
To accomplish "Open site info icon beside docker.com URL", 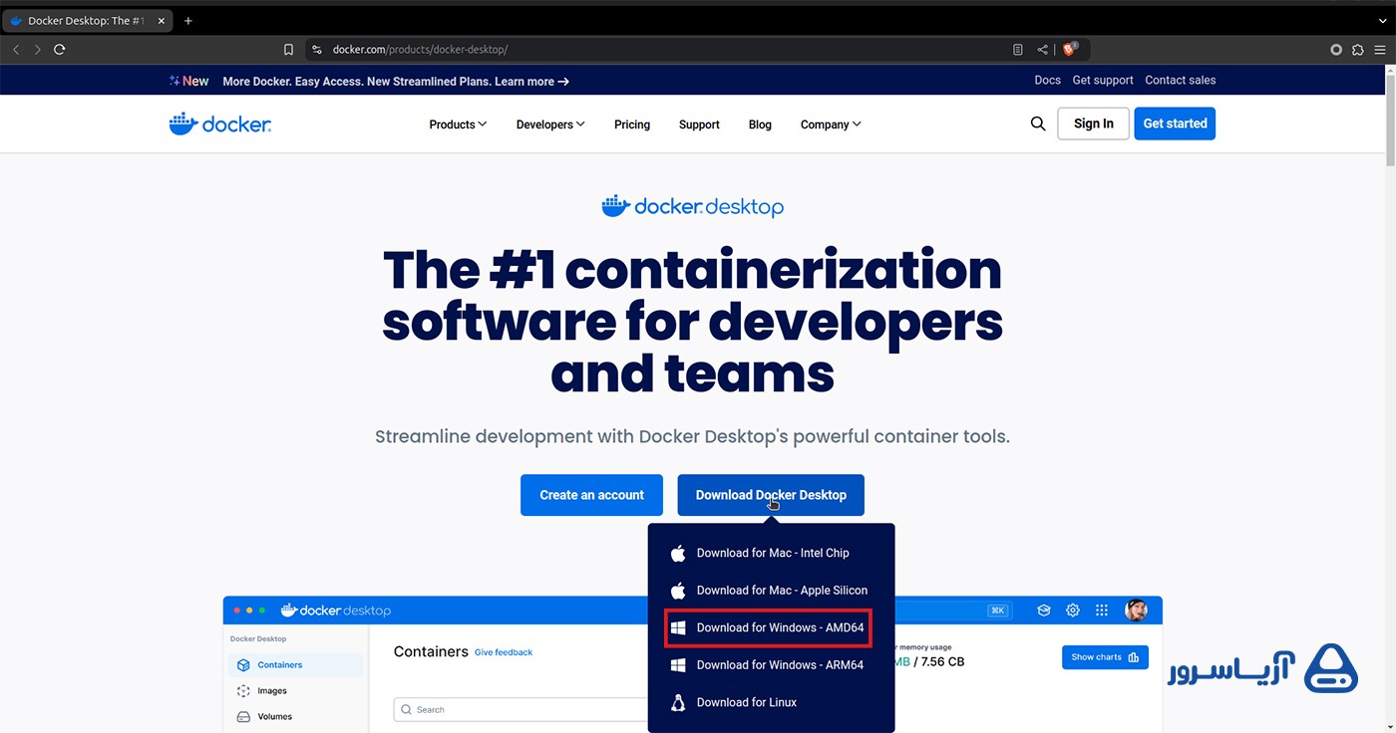I will click(316, 49).
